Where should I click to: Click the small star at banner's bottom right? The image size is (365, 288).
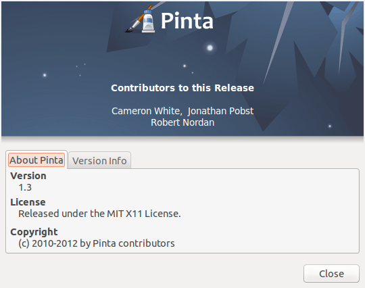pos(330,126)
